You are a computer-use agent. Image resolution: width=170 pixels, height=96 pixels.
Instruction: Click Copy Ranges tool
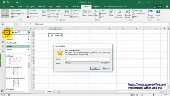click(53, 17)
